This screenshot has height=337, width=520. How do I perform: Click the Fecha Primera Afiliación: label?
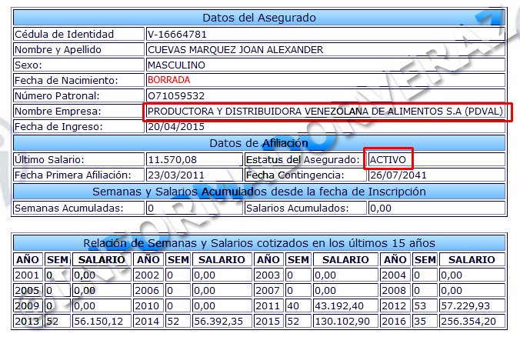[x=73, y=175]
